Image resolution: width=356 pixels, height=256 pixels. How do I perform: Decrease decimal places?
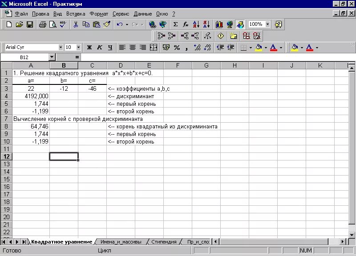(x=207, y=48)
